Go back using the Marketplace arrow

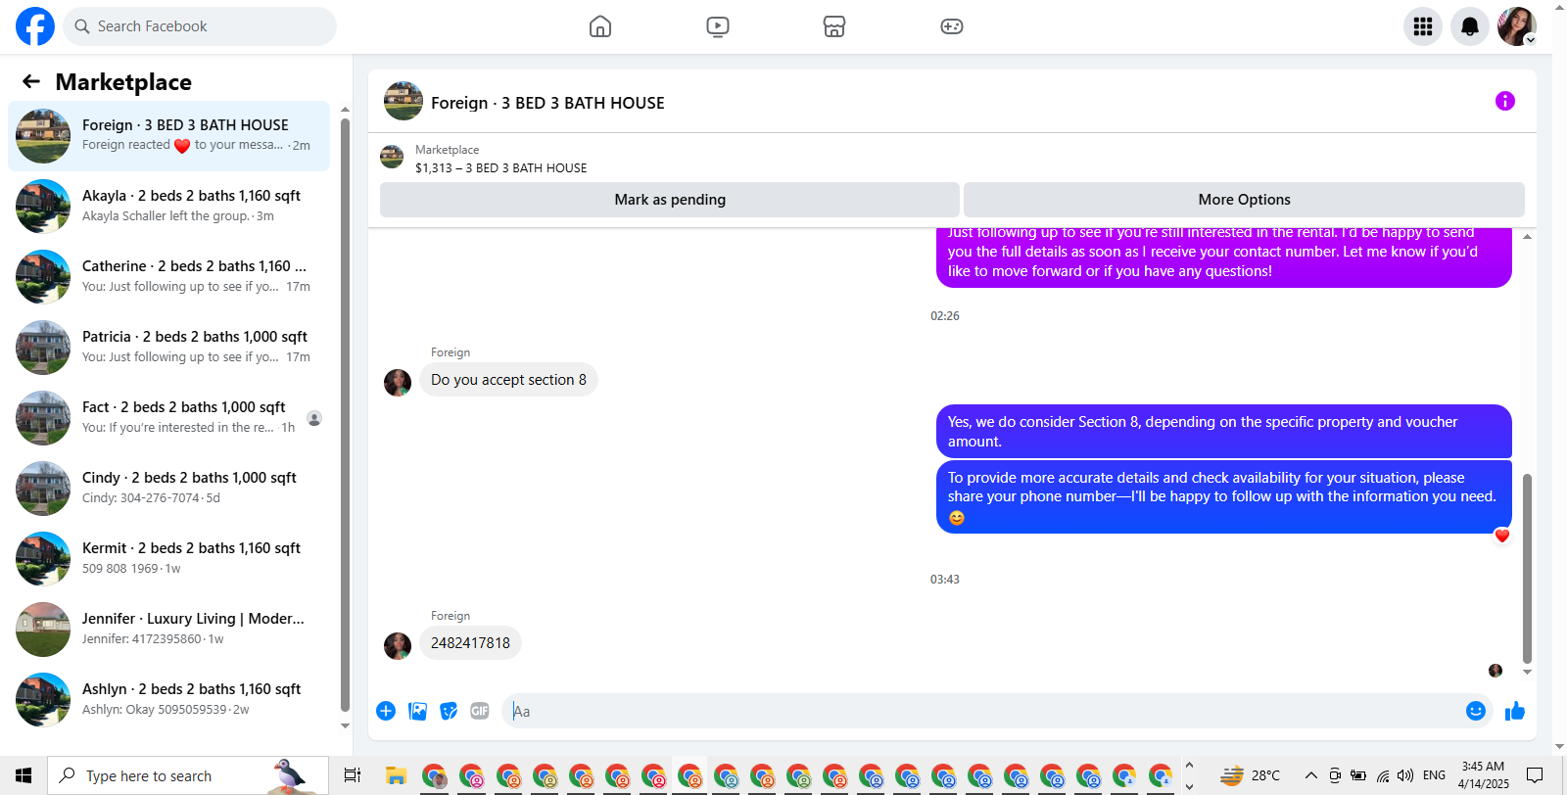(x=31, y=81)
